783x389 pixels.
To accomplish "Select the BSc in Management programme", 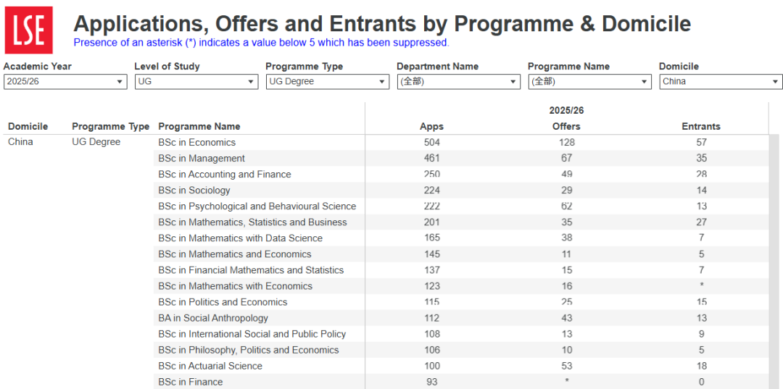I will tap(202, 159).
